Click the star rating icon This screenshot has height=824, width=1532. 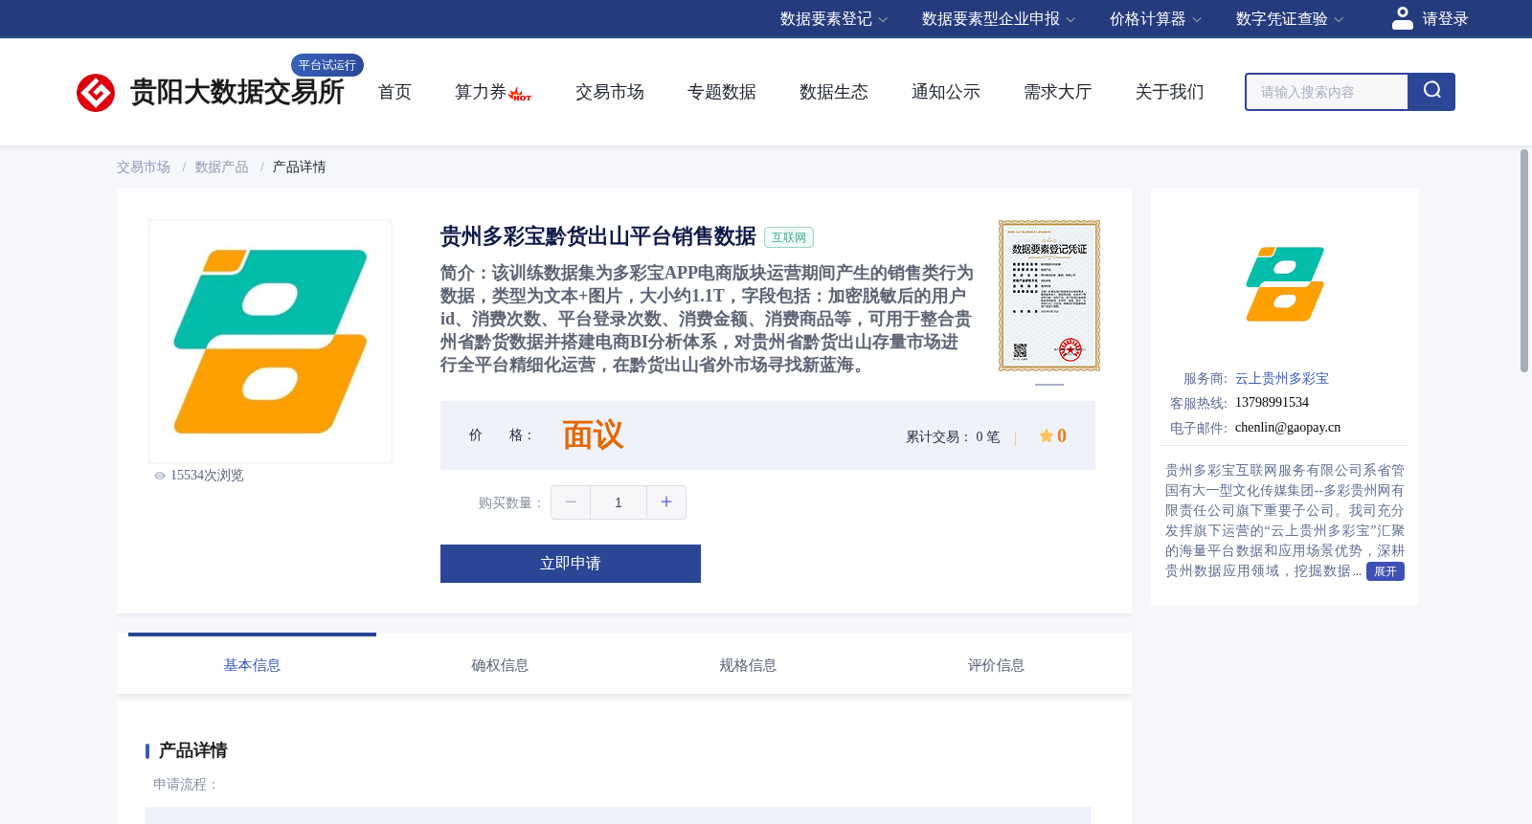(1046, 435)
